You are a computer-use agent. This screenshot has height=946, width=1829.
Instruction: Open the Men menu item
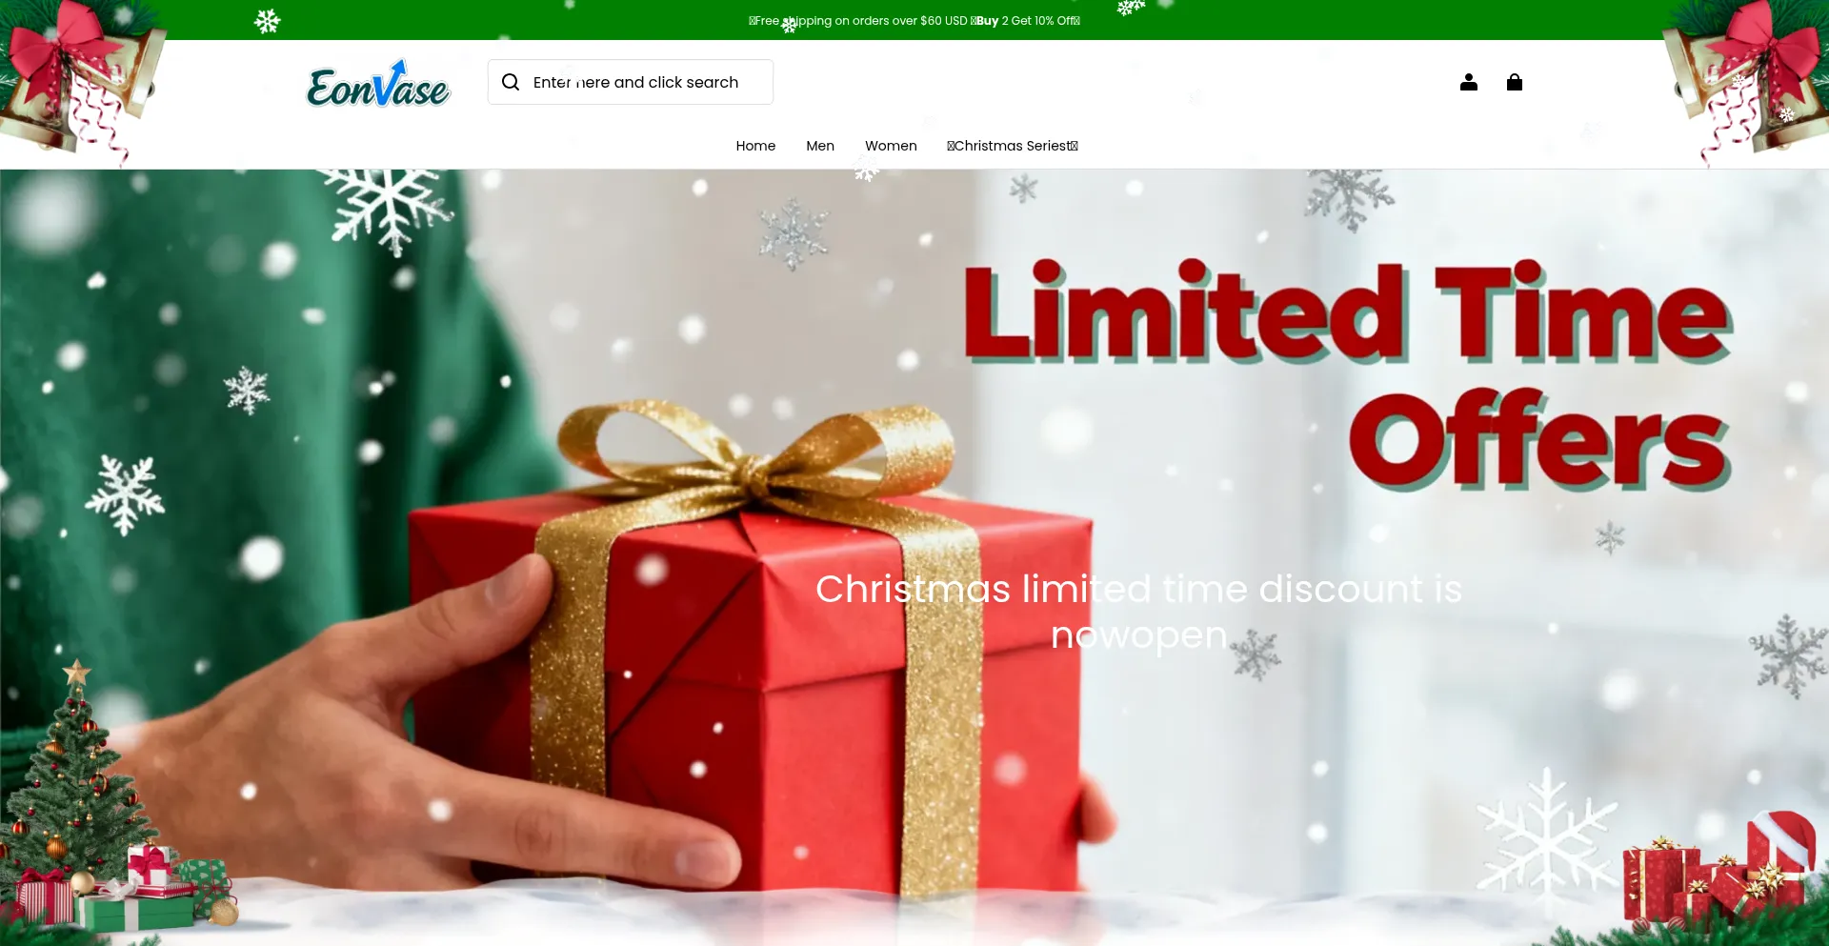click(x=820, y=146)
